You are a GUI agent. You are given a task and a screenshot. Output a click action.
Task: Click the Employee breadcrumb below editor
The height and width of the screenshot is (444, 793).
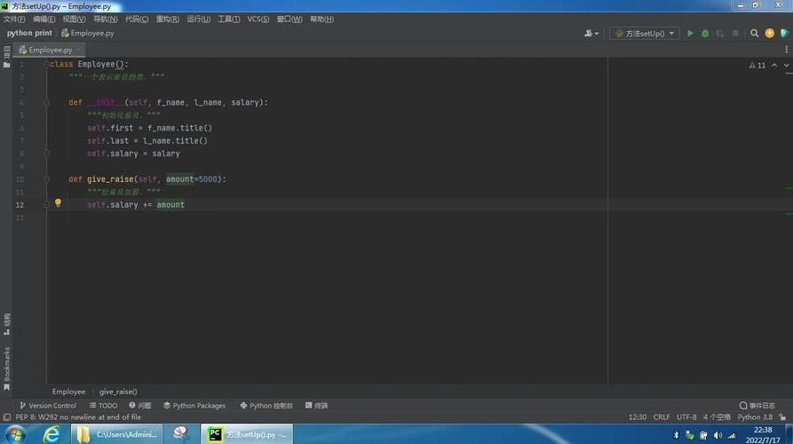(x=68, y=392)
